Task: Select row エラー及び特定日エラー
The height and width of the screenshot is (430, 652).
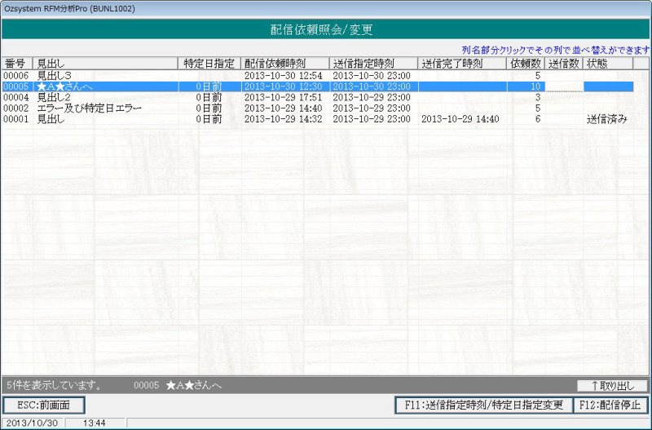Action: pyautogui.click(x=318, y=109)
